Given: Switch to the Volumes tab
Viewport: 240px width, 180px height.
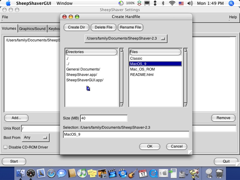Looking at the screenshot, I should [x=9, y=28].
